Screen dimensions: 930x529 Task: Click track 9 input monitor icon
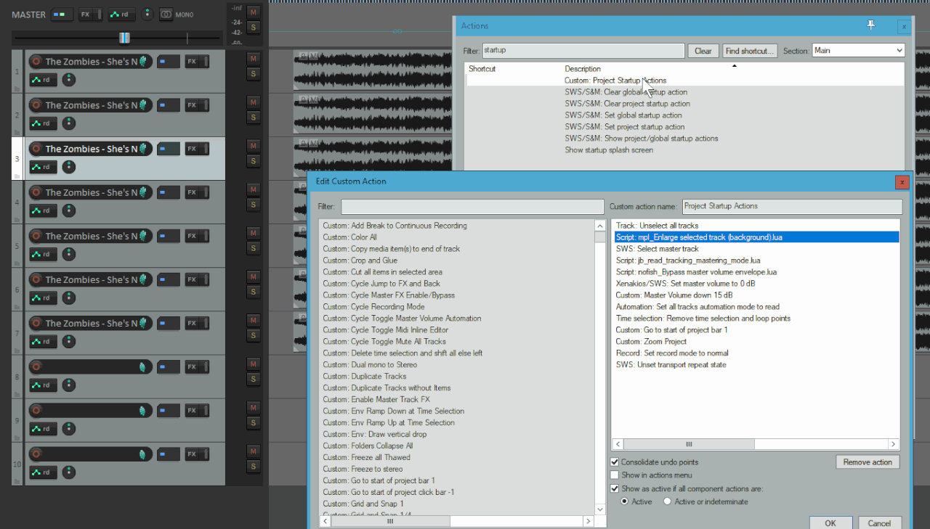point(144,411)
